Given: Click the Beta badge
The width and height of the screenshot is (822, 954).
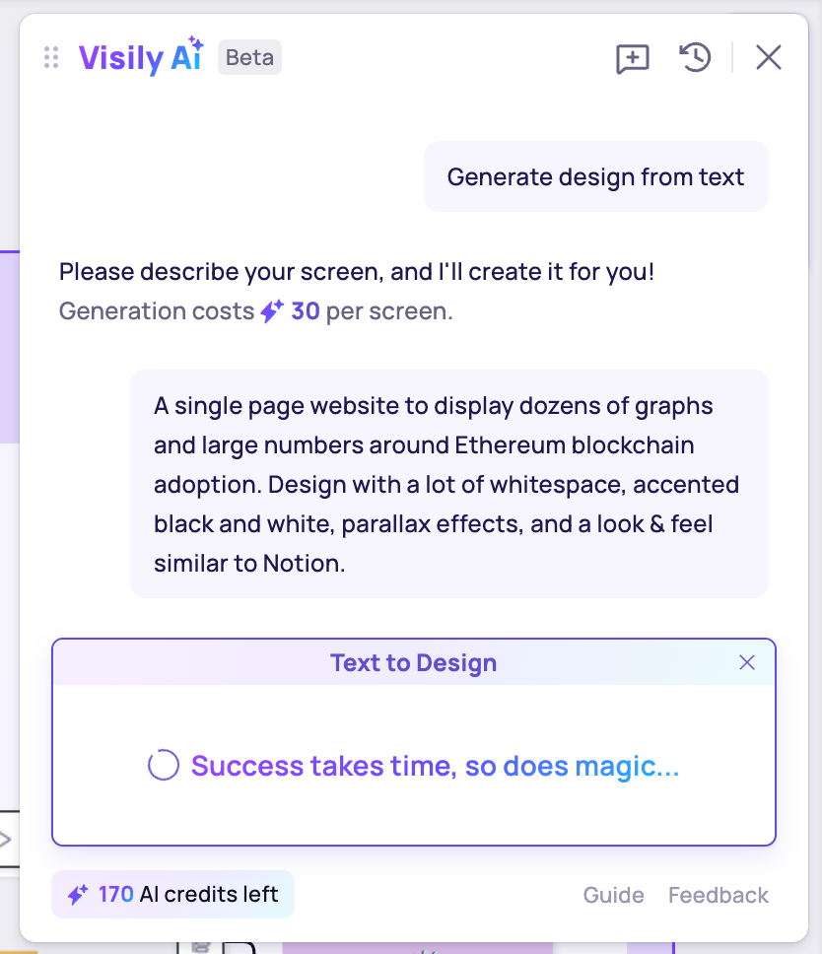Looking at the screenshot, I should tap(249, 57).
